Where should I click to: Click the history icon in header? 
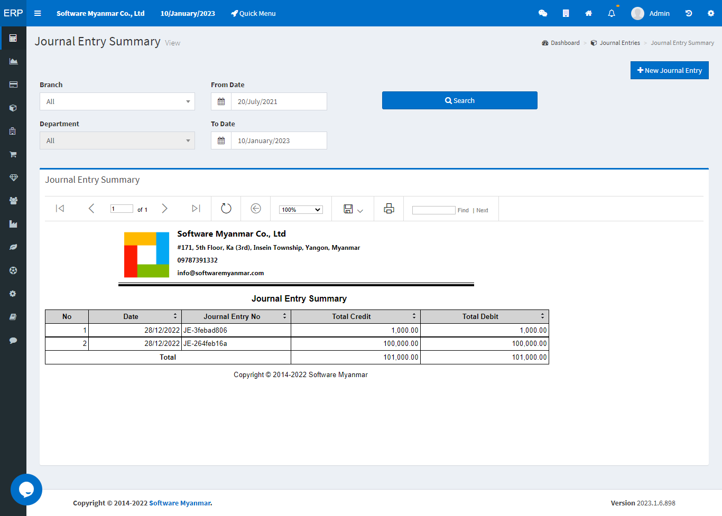[x=689, y=13]
